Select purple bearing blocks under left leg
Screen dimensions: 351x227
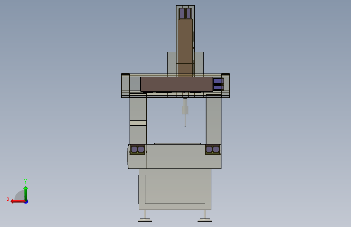click(x=138, y=149)
